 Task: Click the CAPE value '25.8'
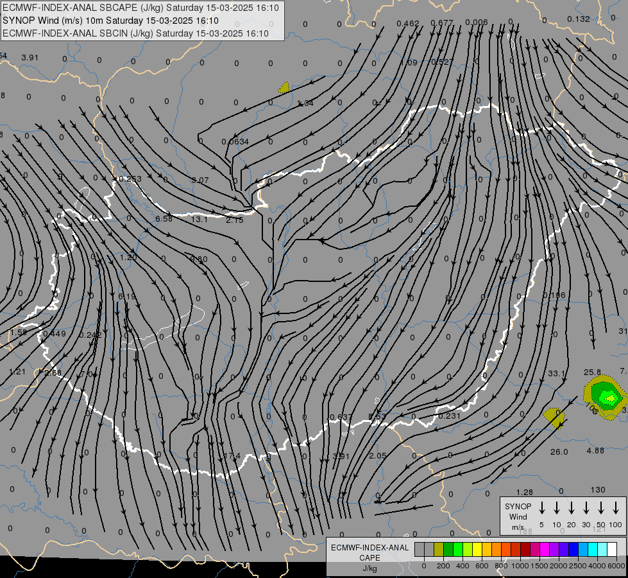coord(592,372)
